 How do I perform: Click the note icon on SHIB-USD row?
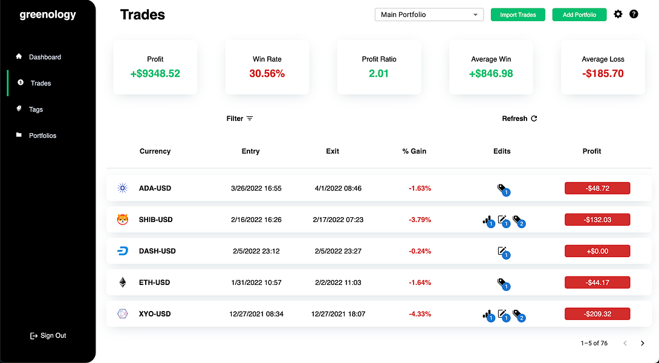[x=503, y=221]
